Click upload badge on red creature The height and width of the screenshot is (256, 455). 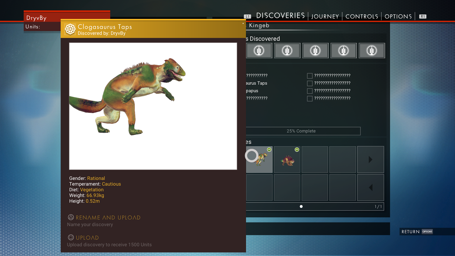pyautogui.click(x=297, y=150)
